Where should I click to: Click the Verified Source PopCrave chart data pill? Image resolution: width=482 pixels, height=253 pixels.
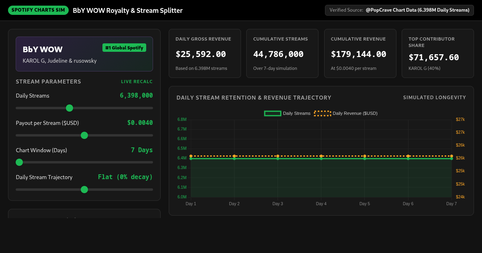pos(399,10)
